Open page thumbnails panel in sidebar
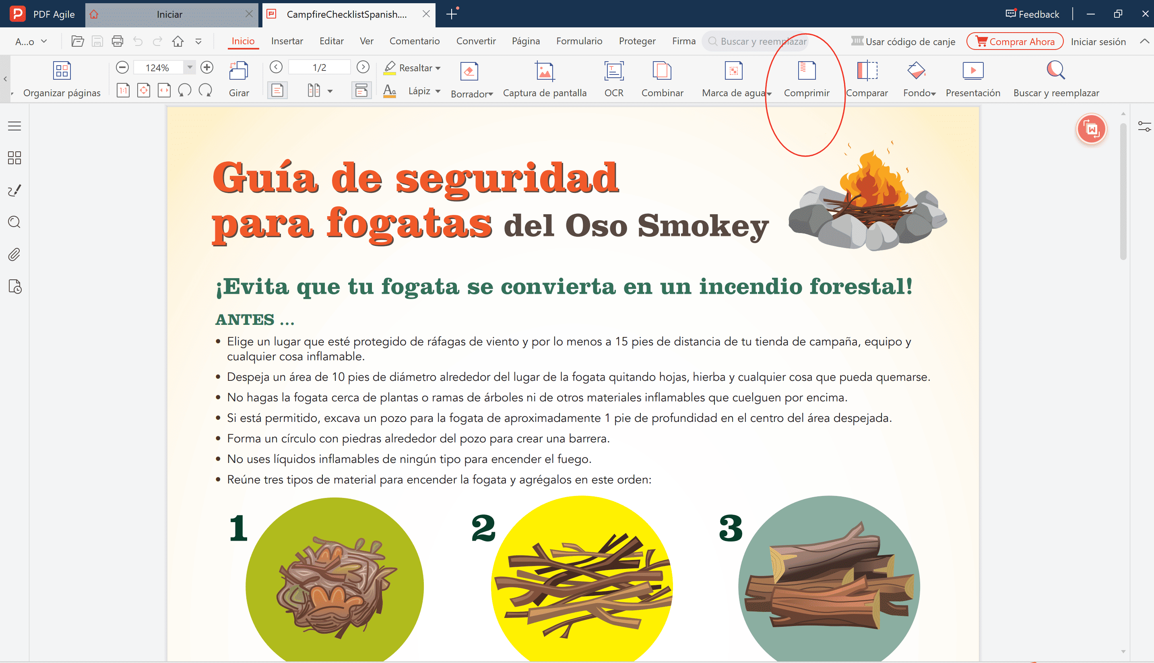This screenshot has height=663, width=1154. 14,158
